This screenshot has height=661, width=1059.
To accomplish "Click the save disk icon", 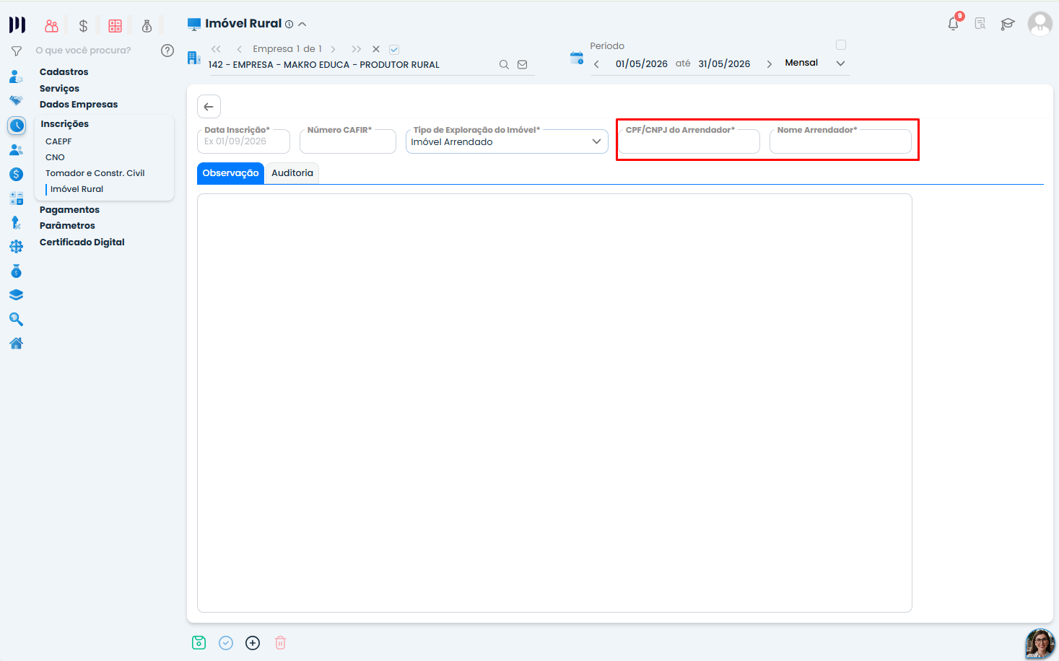I will (x=199, y=643).
